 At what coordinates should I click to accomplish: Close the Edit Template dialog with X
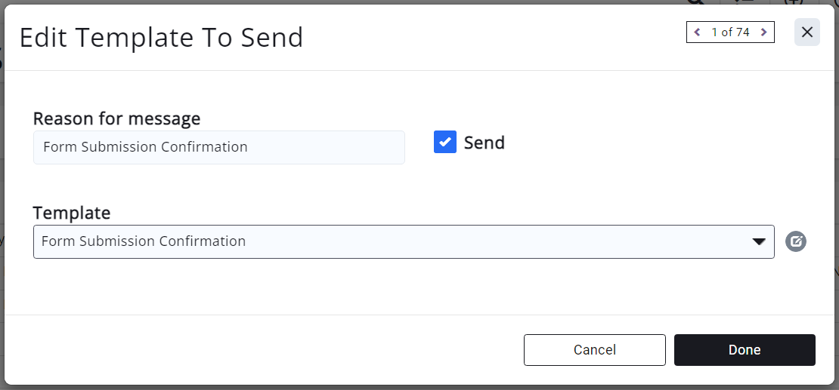click(x=806, y=32)
